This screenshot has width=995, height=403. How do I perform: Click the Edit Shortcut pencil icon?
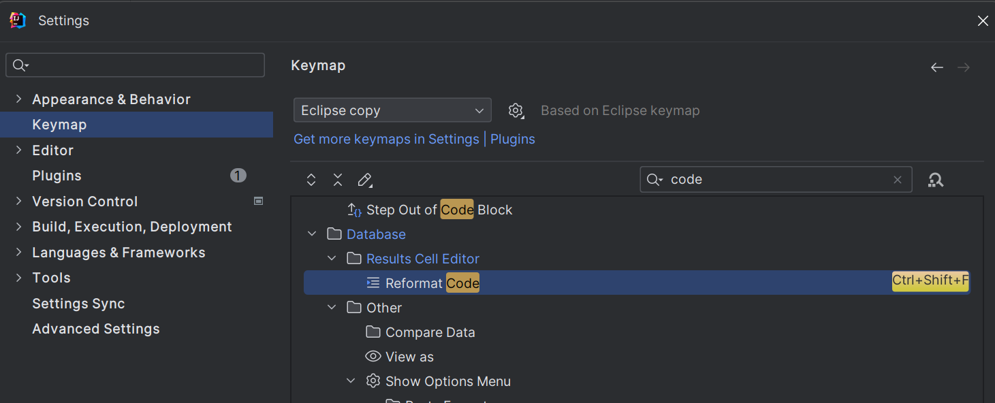(365, 180)
